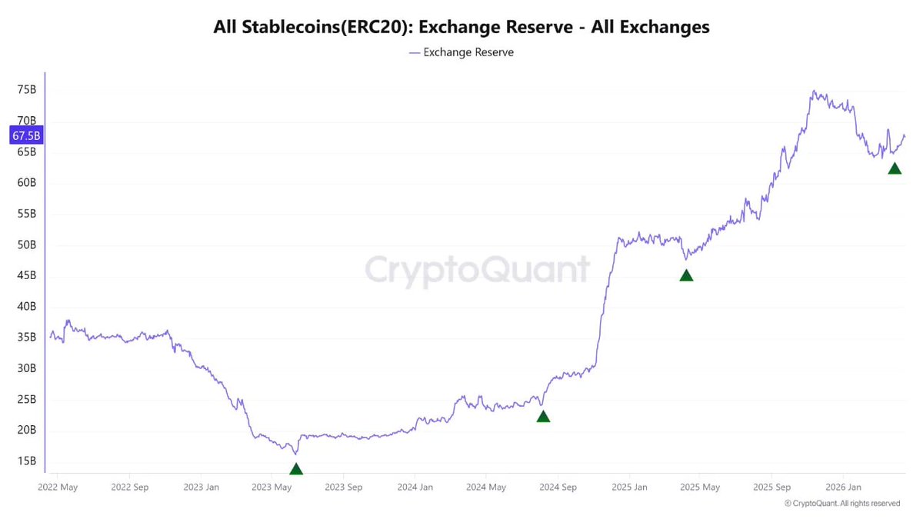
Task: Select the 2026 Jan x-axis label
Action: click(842, 487)
